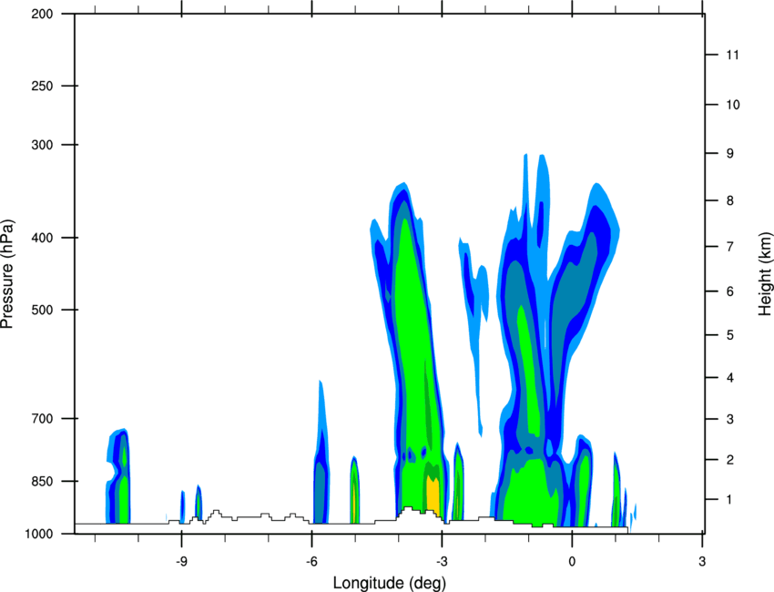Screen dimensions: 774x592
Task: Click the 0 longitude tick label
Action: coord(572,562)
